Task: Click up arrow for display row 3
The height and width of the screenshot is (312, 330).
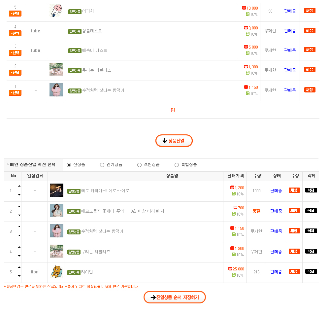Action: click(19, 227)
